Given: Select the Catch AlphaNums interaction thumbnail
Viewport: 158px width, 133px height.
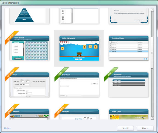Looking at the screenshot, I should tap(79, 48).
